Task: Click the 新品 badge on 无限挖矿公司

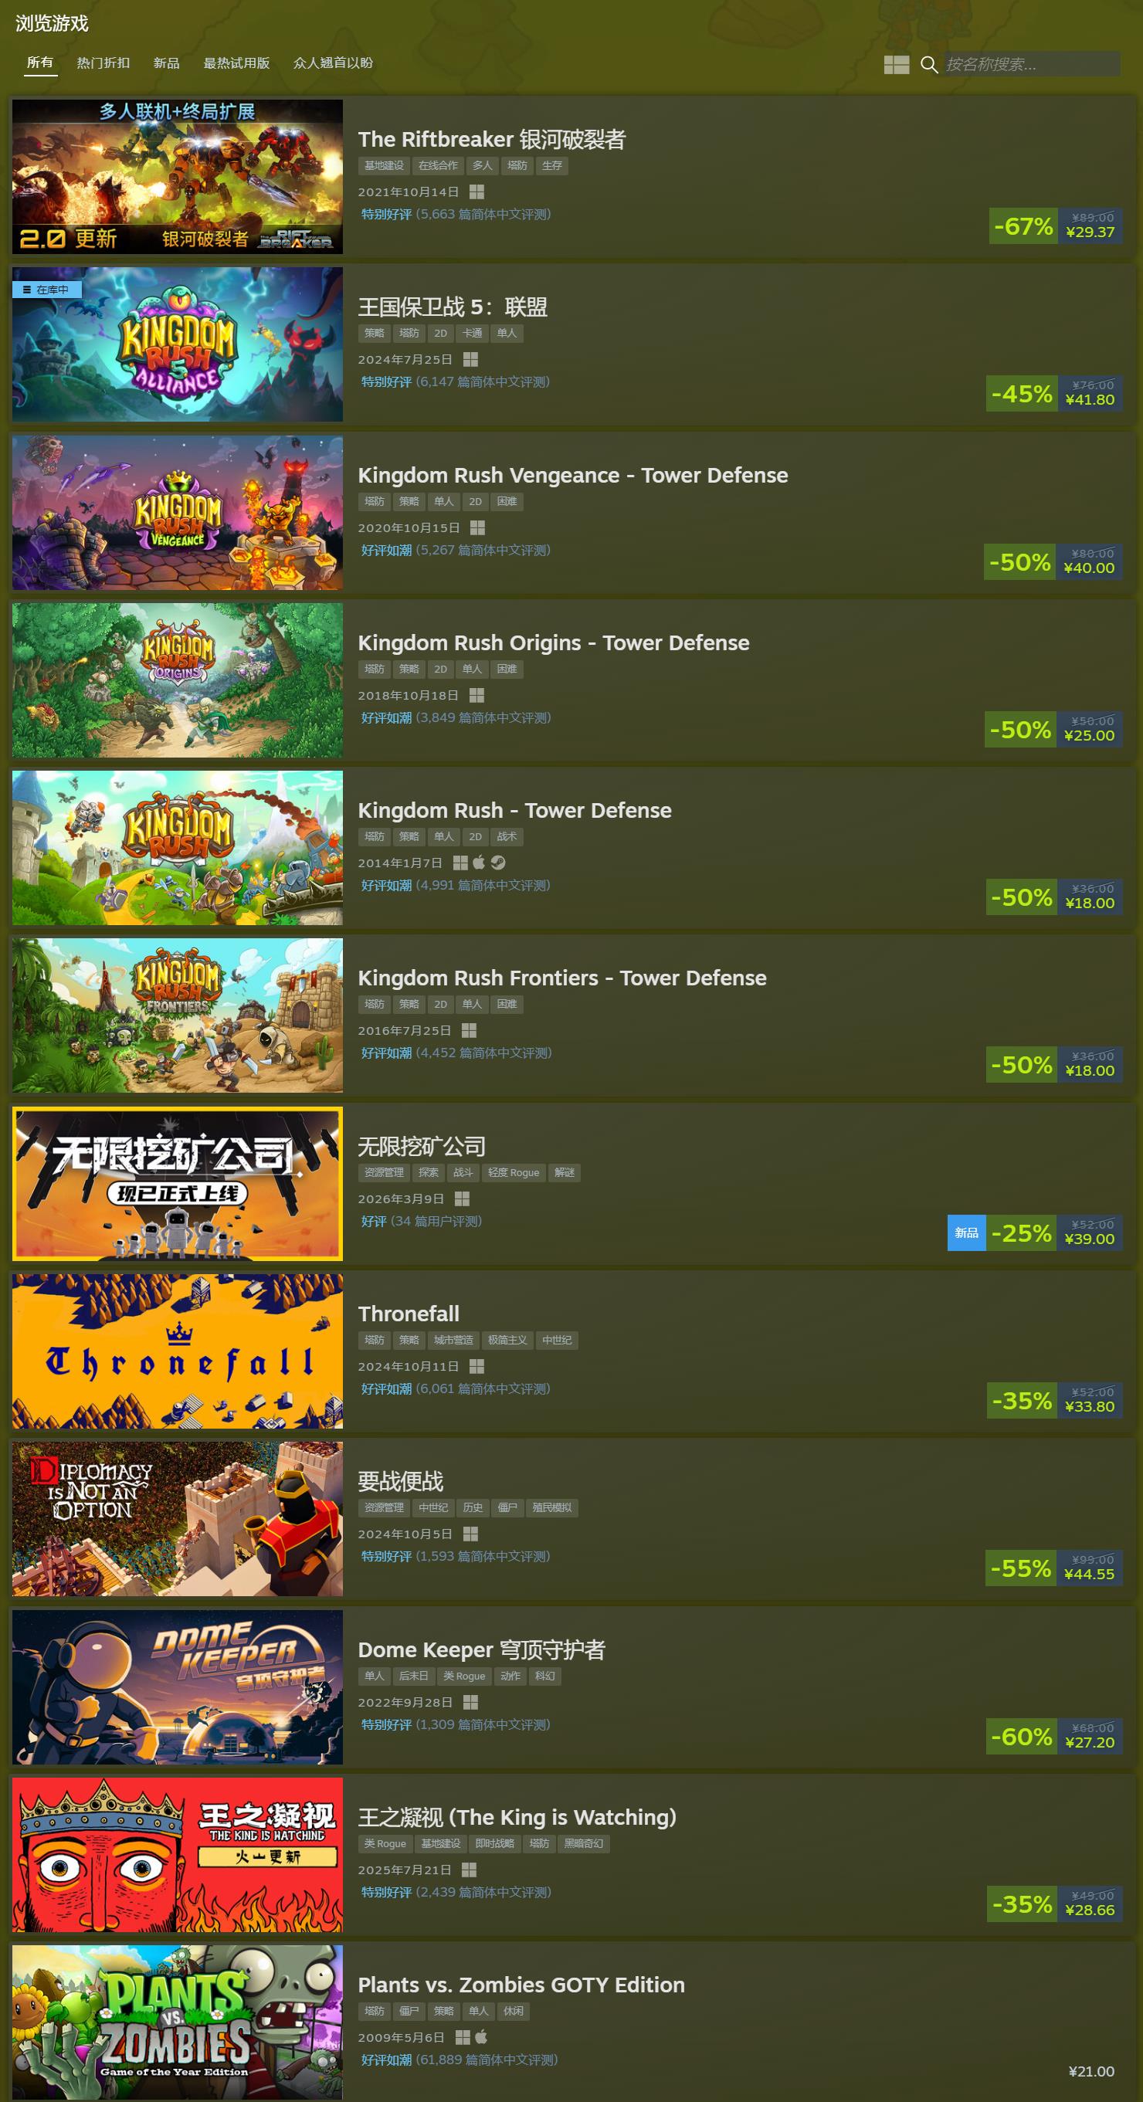Action: click(966, 1232)
